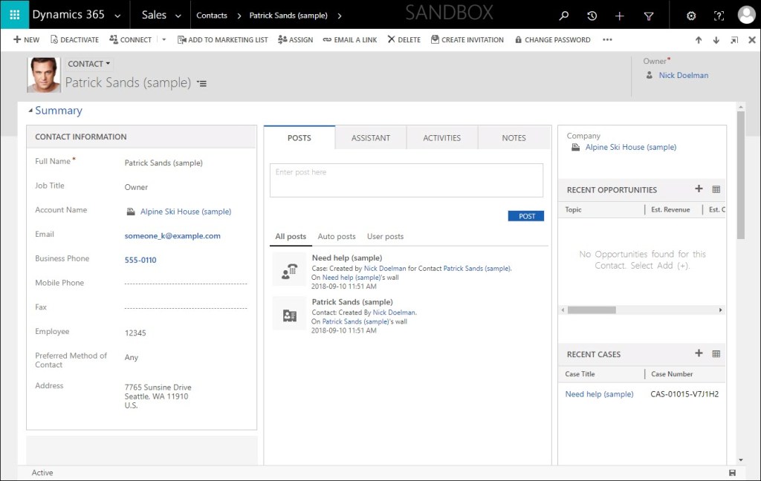Open quick create using the plus icon
The height and width of the screenshot is (481, 761).
pos(620,14)
